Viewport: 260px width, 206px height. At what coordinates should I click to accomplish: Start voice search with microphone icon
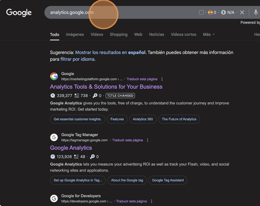click(x=256, y=12)
